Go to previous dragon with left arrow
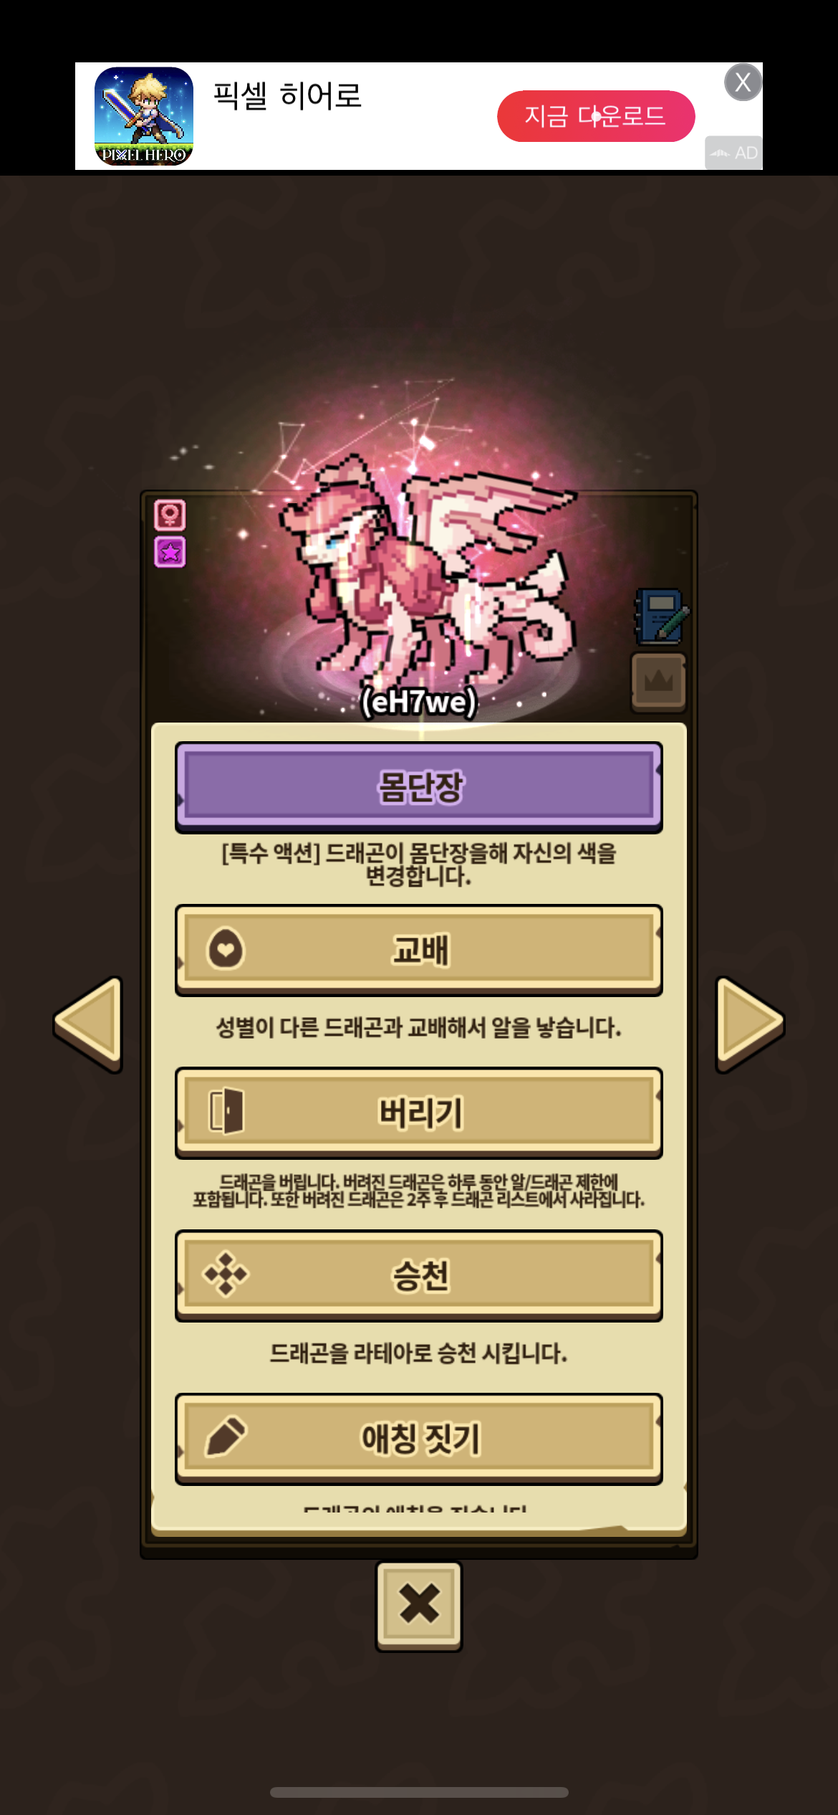This screenshot has width=838, height=1815. [88, 1024]
